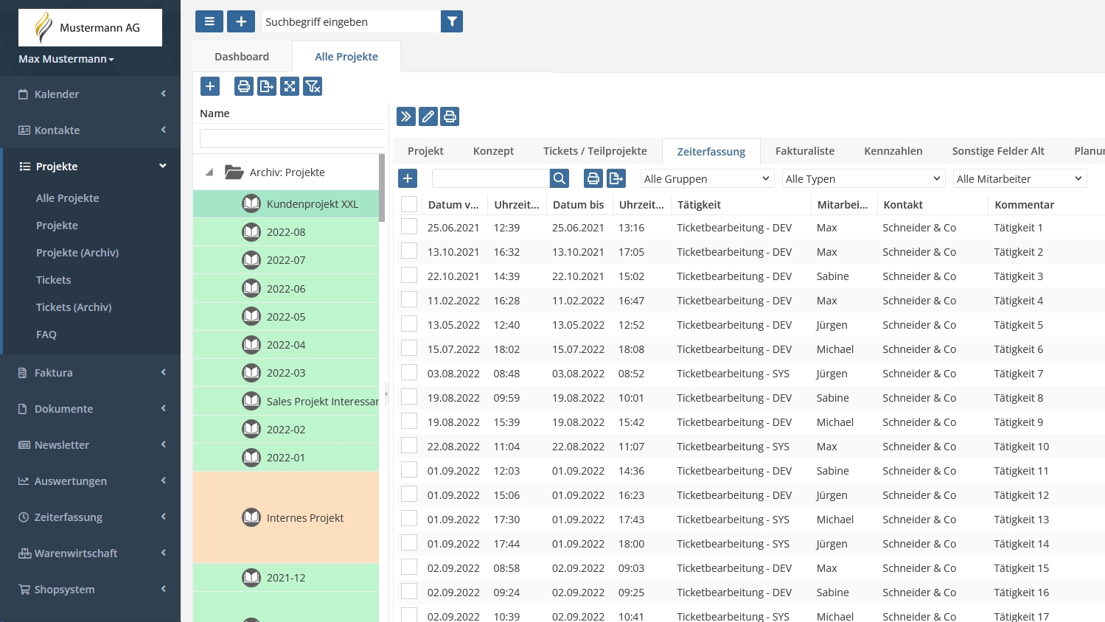This screenshot has width=1105, height=622.
Task: Expand the Faktura sidebar section
Action: coord(91,373)
